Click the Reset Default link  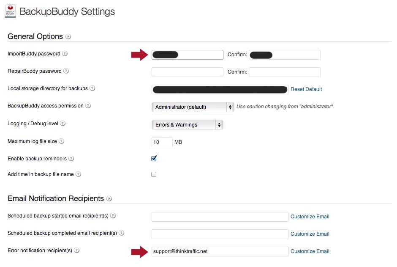point(306,89)
